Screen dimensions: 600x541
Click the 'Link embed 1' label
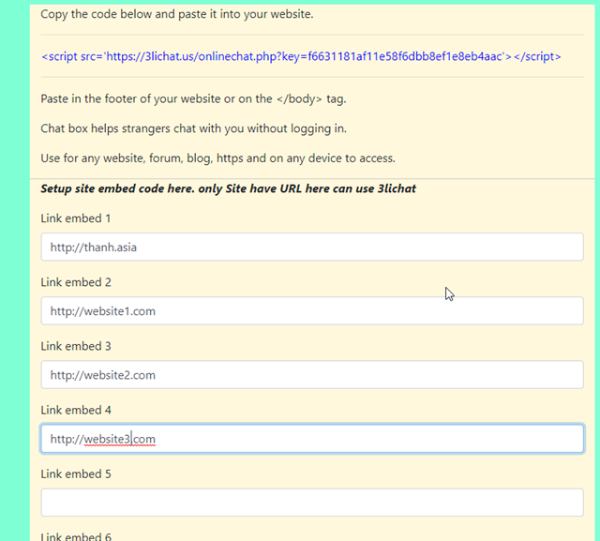click(x=76, y=218)
